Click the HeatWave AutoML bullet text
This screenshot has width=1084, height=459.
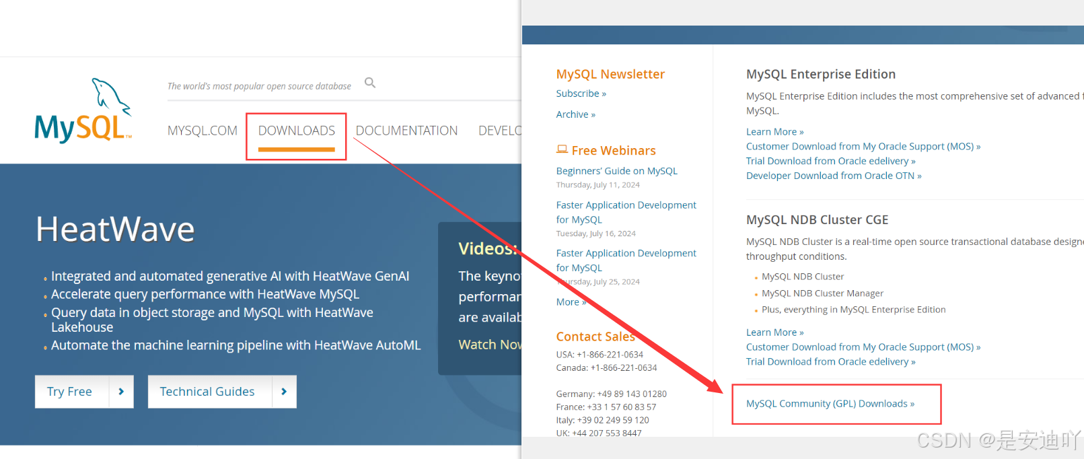[236, 345]
